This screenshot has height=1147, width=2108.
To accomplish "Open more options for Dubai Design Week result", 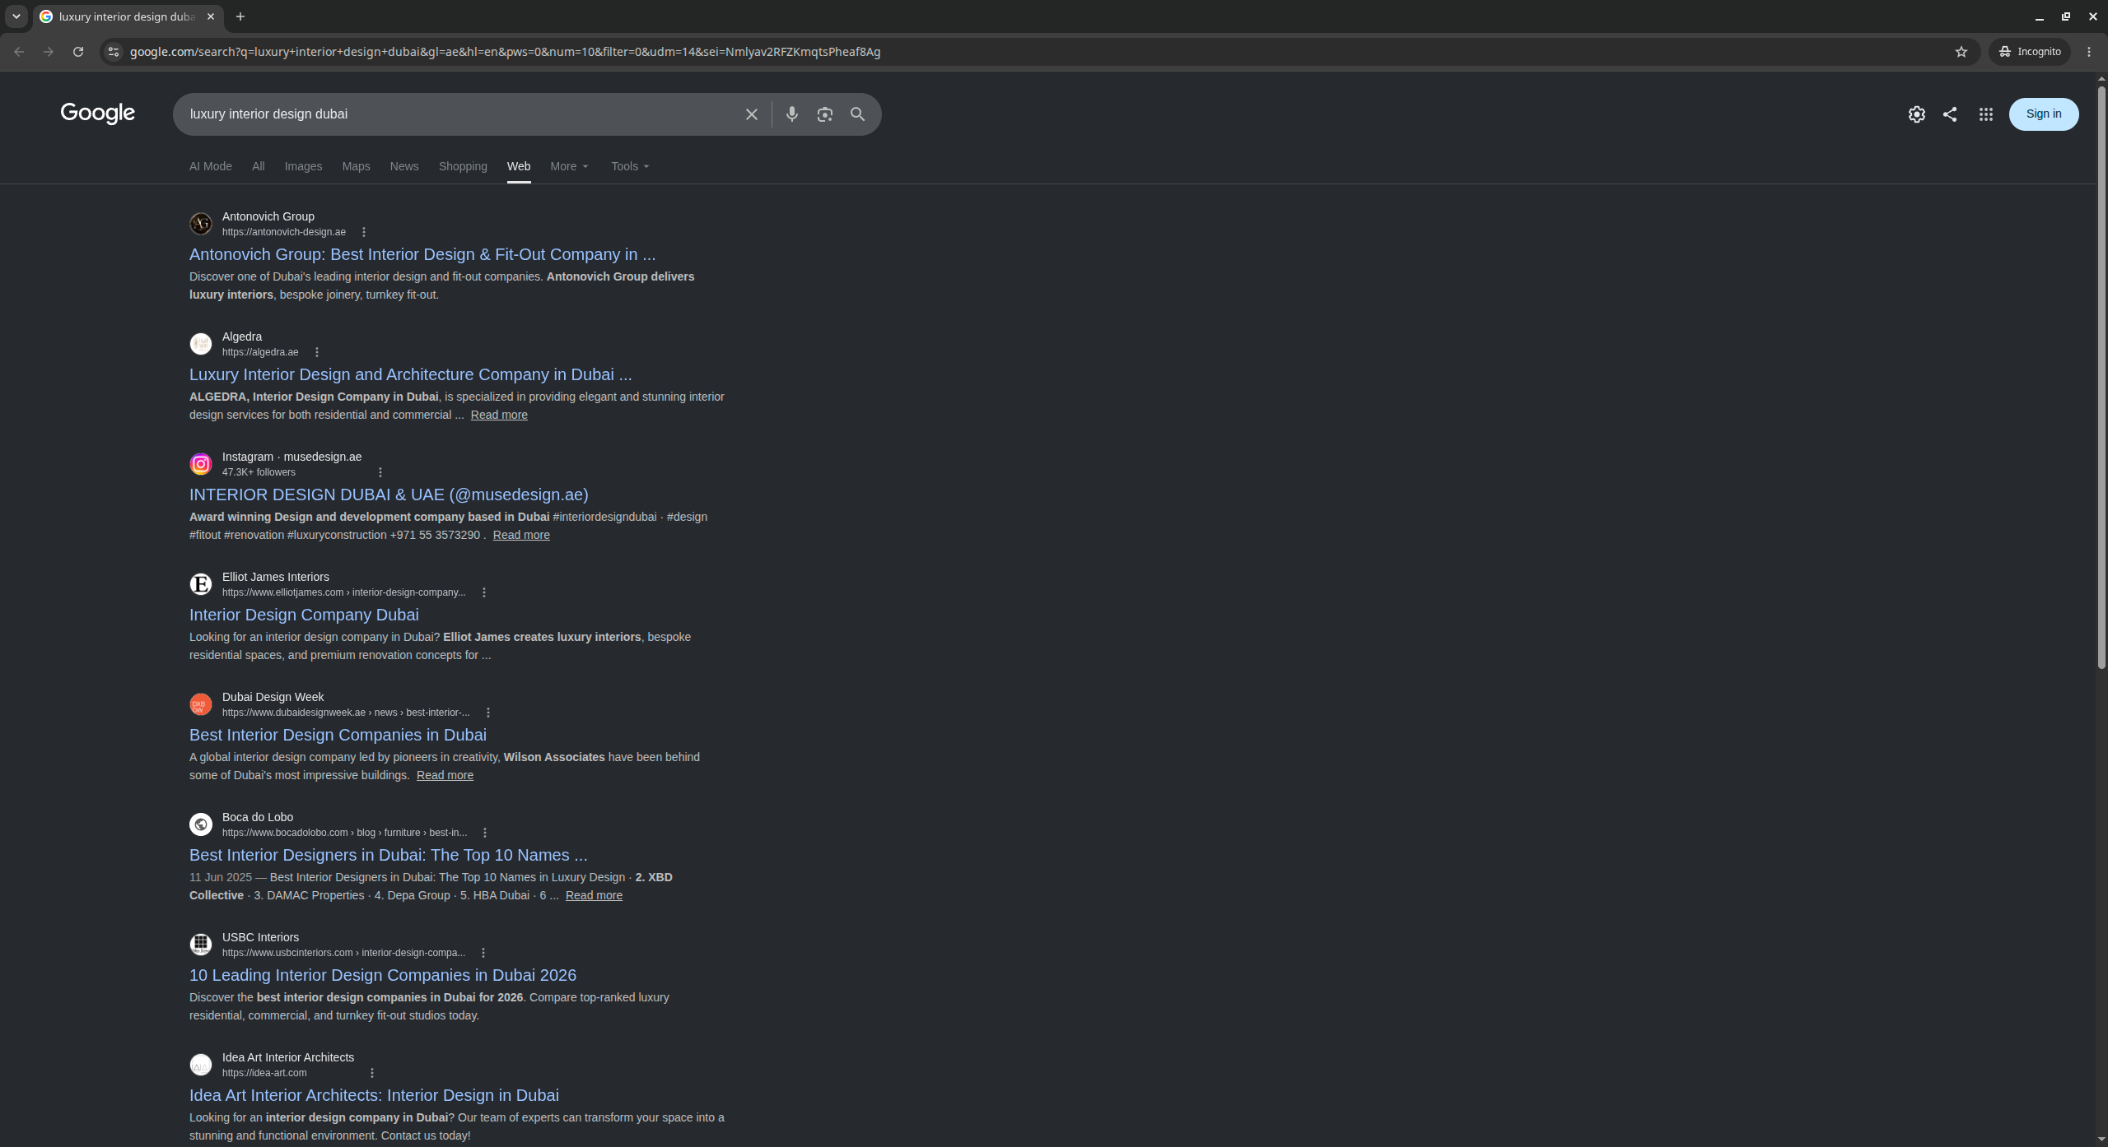I will tap(488, 713).
